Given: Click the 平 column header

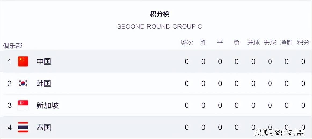Looking at the screenshot, I should point(220,43).
